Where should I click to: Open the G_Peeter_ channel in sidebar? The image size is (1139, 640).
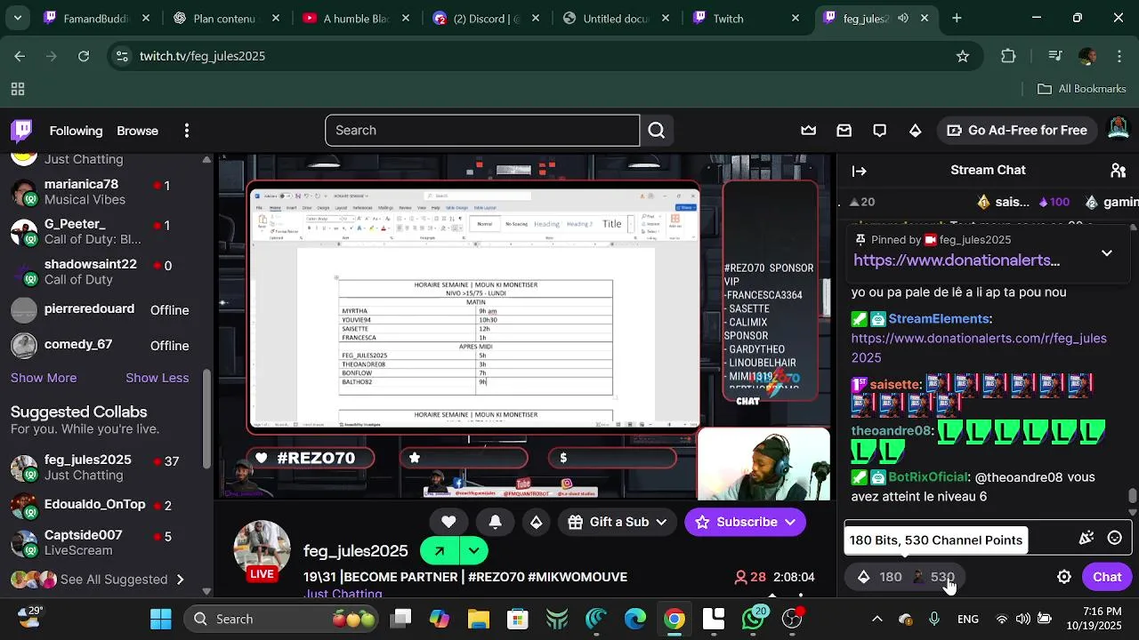tap(102, 232)
